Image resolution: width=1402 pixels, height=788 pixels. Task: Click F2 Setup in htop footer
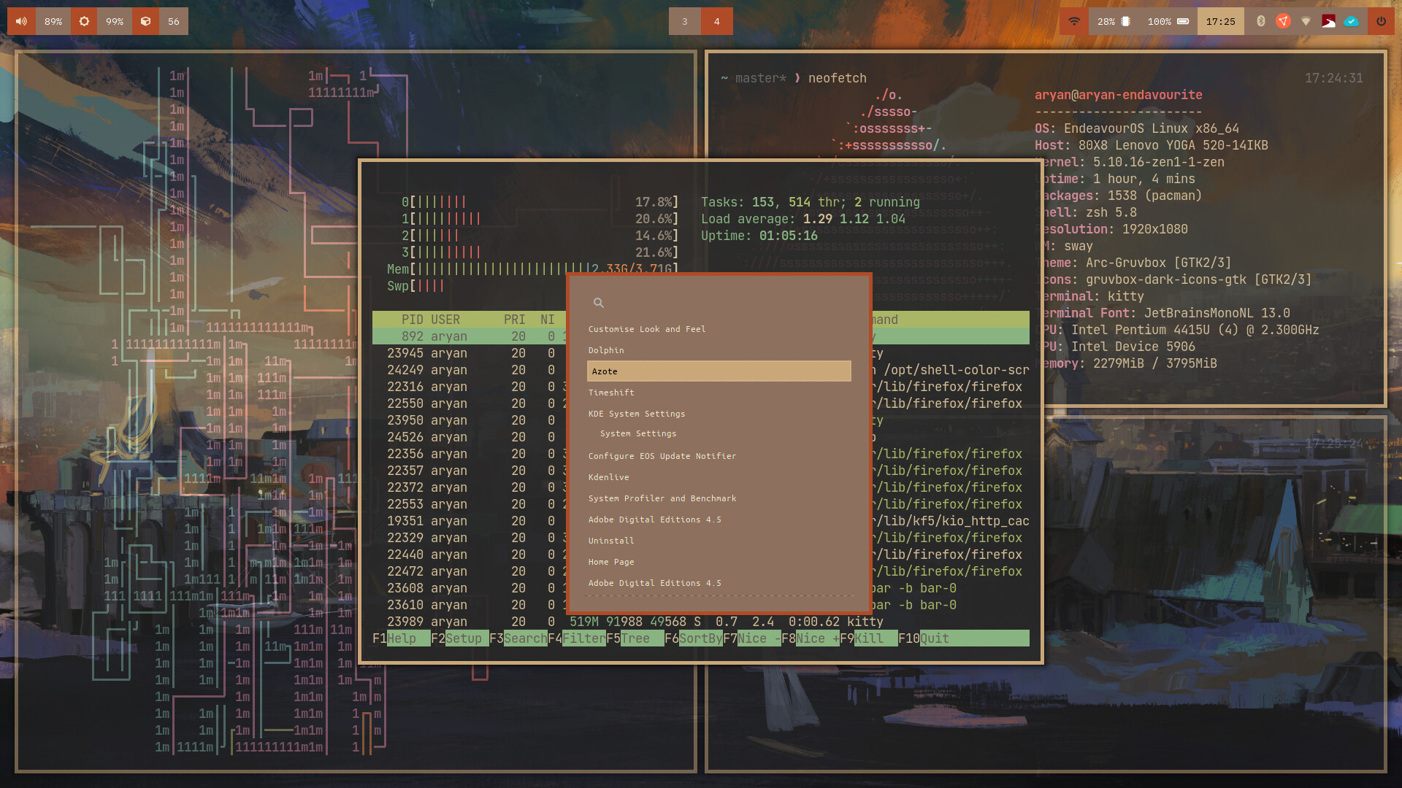tap(460, 638)
